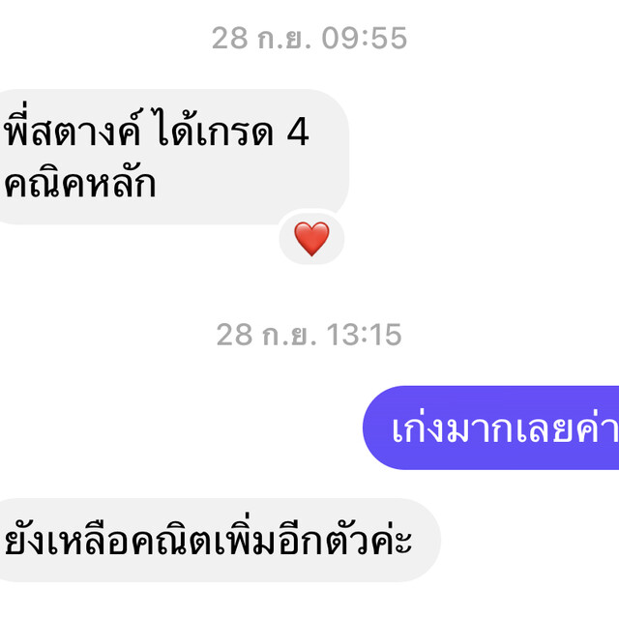Click ก.ย. in the 09:55 timestamp
619x619 pixels.
(284, 39)
